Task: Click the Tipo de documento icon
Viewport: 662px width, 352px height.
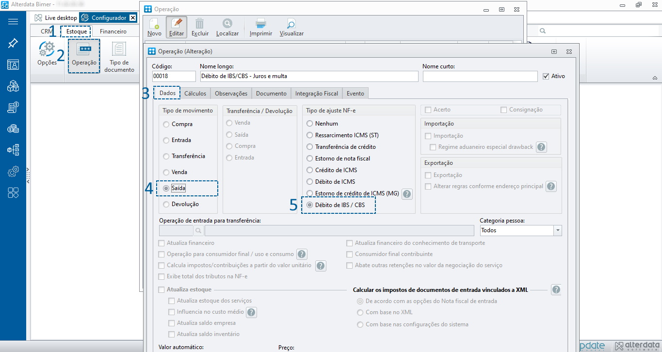Action: [x=119, y=50]
